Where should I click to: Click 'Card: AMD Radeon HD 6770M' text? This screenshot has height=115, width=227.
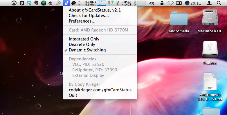tap(98, 30)
